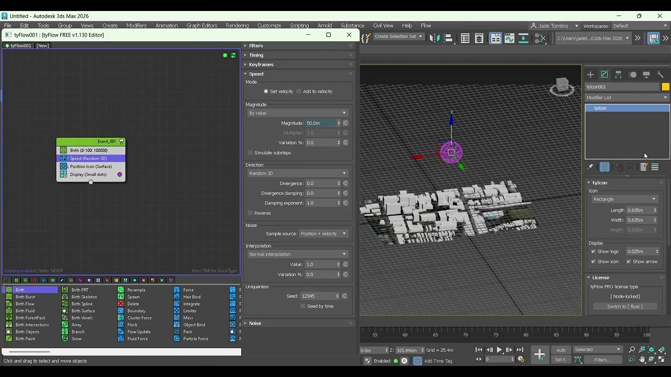Select the Spawn operator
The image size is (671, 377).
click(133, 297)
